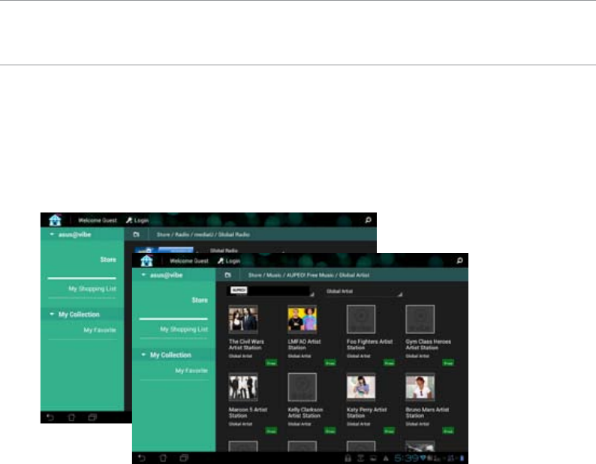Image resolution: width=596 pixels, height=464 pixels.
Task: Open The Civil Wars station thumbnail
Action: pos(243,319)
